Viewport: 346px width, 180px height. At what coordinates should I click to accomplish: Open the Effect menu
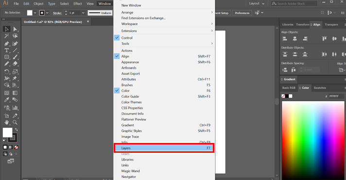click(x=78, y=3)
